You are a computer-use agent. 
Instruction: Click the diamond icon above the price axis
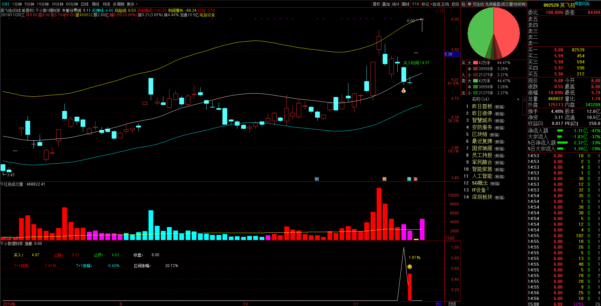437,10
